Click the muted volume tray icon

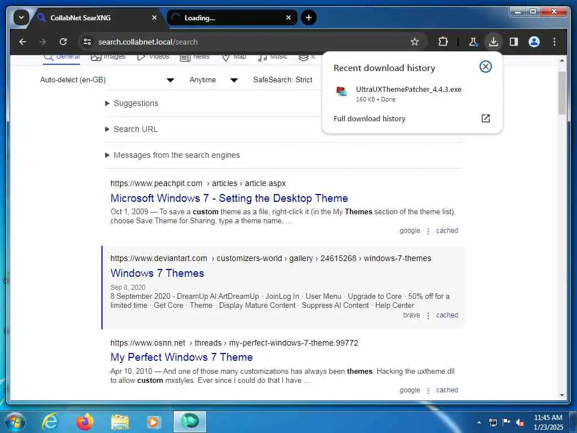click(x=520, y=422)
